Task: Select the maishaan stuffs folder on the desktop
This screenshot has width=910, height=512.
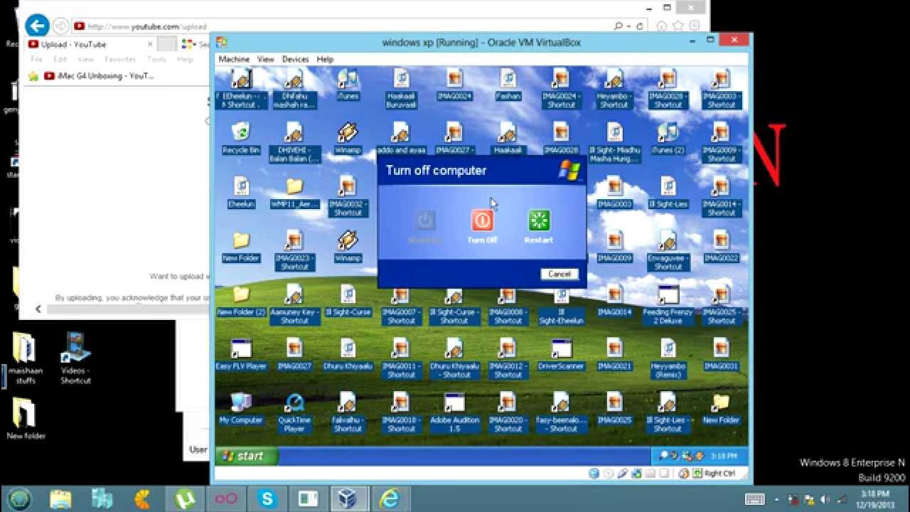Action: pyautogui.click(x=25, y=359)
